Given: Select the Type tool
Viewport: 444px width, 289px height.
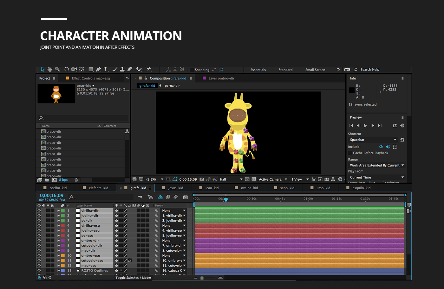Looking at the screenshot, I should tap(106, 69).
